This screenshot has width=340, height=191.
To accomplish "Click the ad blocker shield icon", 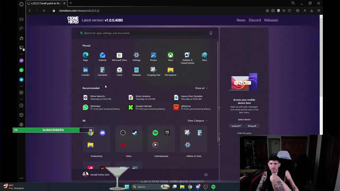I will click(x=278, y=11).
